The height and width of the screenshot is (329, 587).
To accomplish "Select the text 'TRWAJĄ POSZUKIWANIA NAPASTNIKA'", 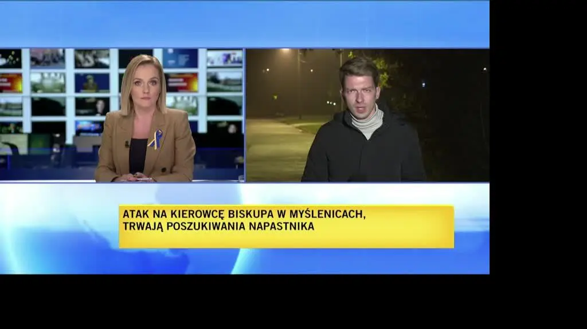I will pyautogui.click(x=218, y=226).
